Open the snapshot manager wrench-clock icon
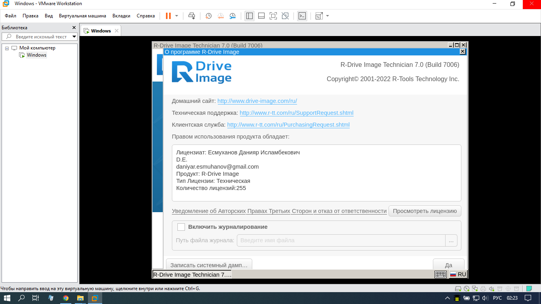 (x=232, y=16)
